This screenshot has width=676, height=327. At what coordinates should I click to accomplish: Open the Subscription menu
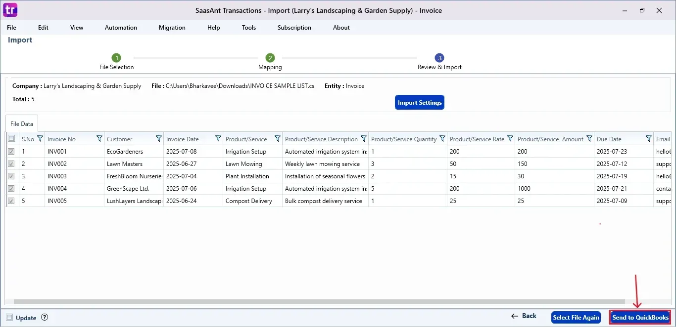(x=294, y=28)
